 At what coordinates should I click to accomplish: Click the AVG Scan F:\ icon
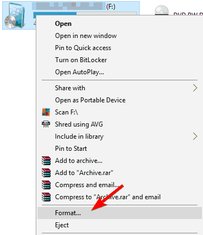click(46, 112)
